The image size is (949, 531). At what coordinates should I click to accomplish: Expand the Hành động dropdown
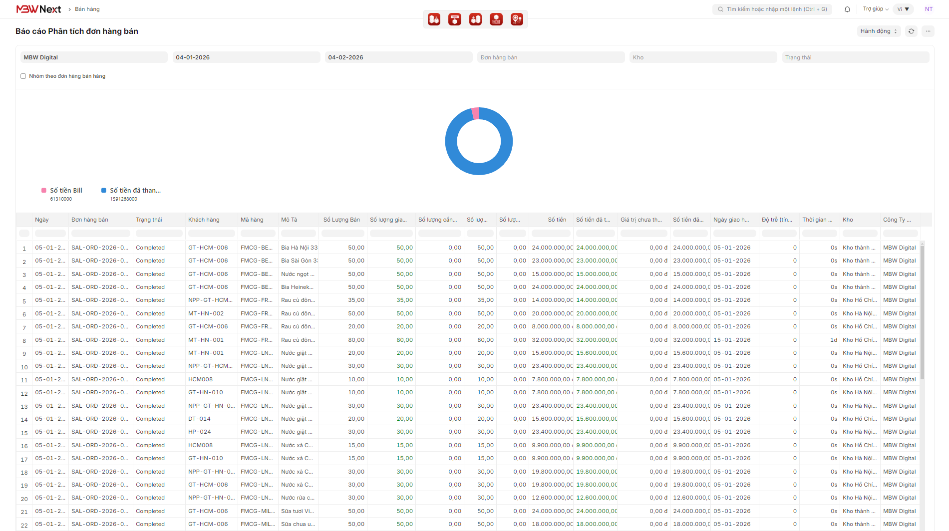point(878,31)
